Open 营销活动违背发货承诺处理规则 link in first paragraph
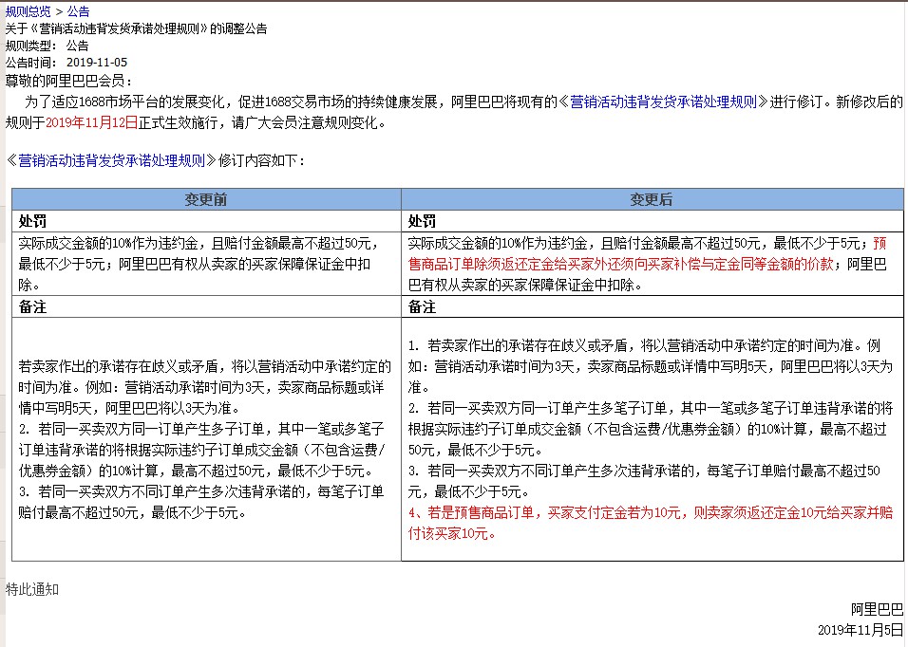 click(x=664, y=102)
